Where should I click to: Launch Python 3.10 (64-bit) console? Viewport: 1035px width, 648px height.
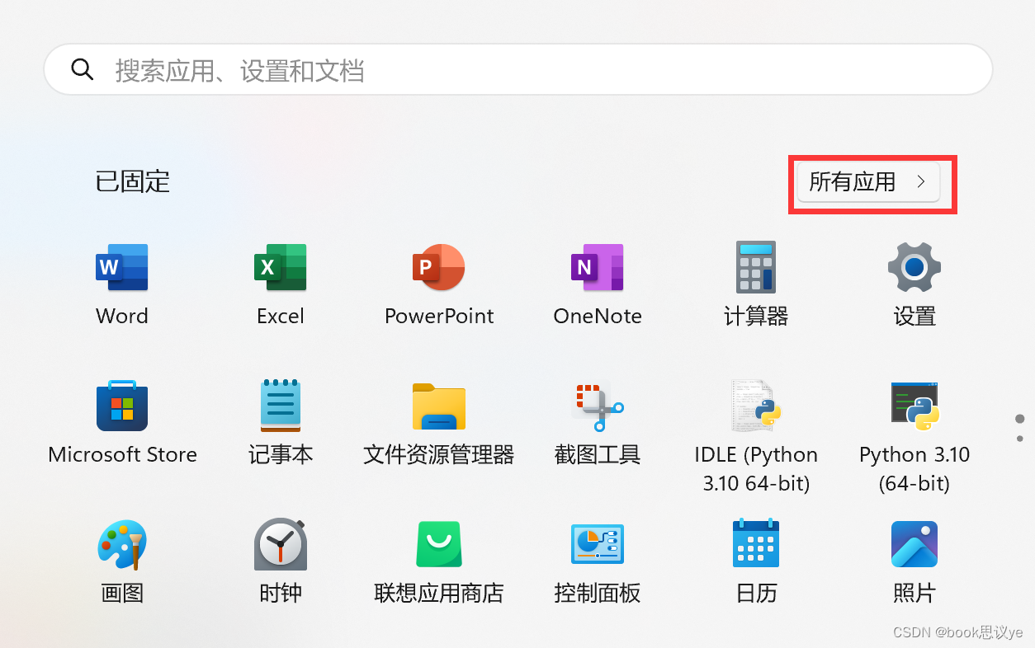tap(914, 406)
